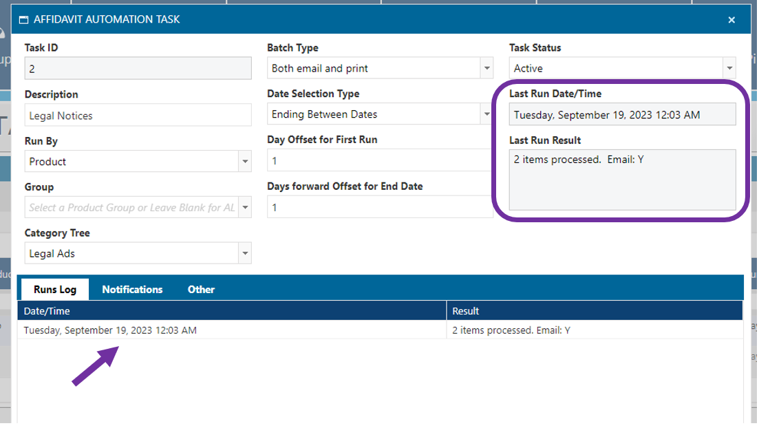Expand the Group dropdown arrow
The height and width of the screenshot is (428, 759).
(246, 208)
